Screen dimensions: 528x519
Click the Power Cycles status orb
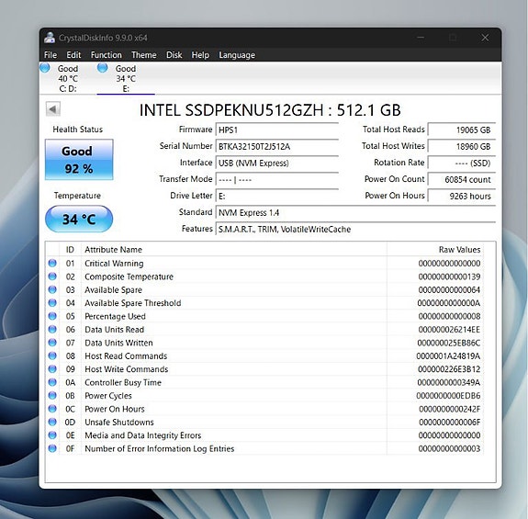coord(52,395)
